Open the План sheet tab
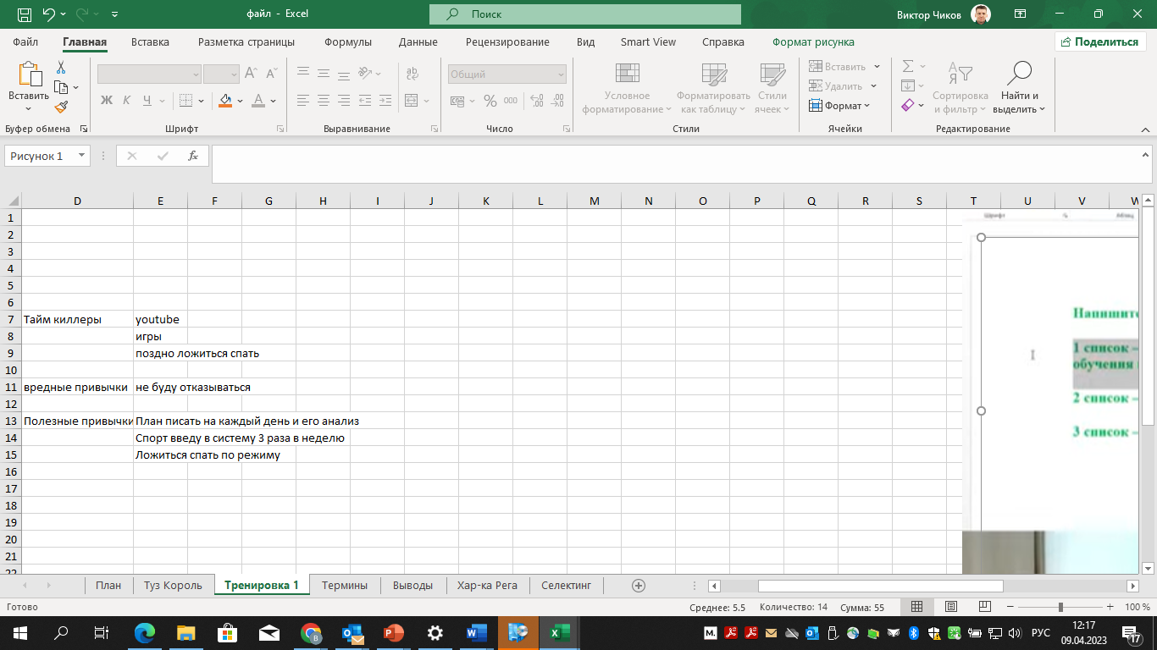The image size is (1157, 650). coord(108,585)
